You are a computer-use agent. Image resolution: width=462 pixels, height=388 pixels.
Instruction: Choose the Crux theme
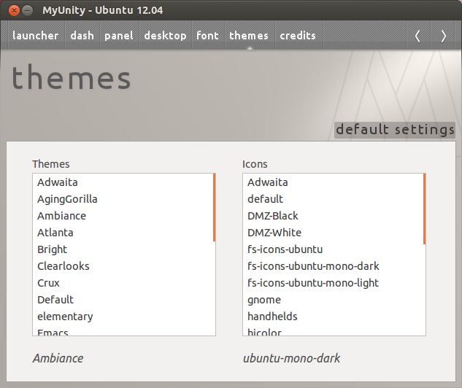pos(123,283)
